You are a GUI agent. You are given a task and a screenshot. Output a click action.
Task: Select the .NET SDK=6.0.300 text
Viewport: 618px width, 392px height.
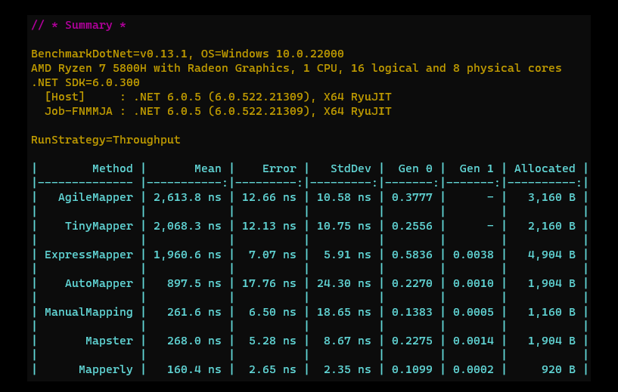click(x=85, y=82)
